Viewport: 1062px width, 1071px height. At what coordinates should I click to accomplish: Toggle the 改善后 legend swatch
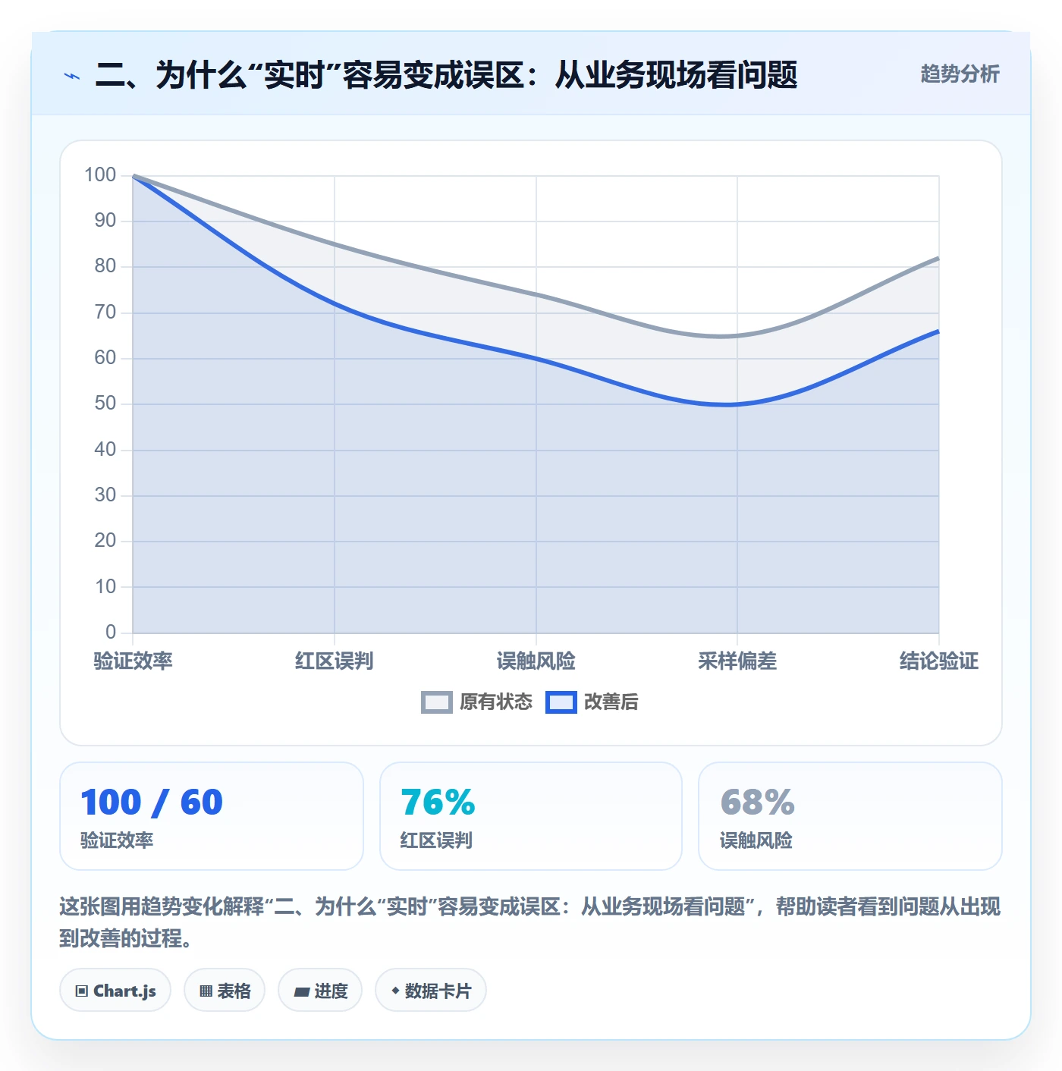point(561,702)
